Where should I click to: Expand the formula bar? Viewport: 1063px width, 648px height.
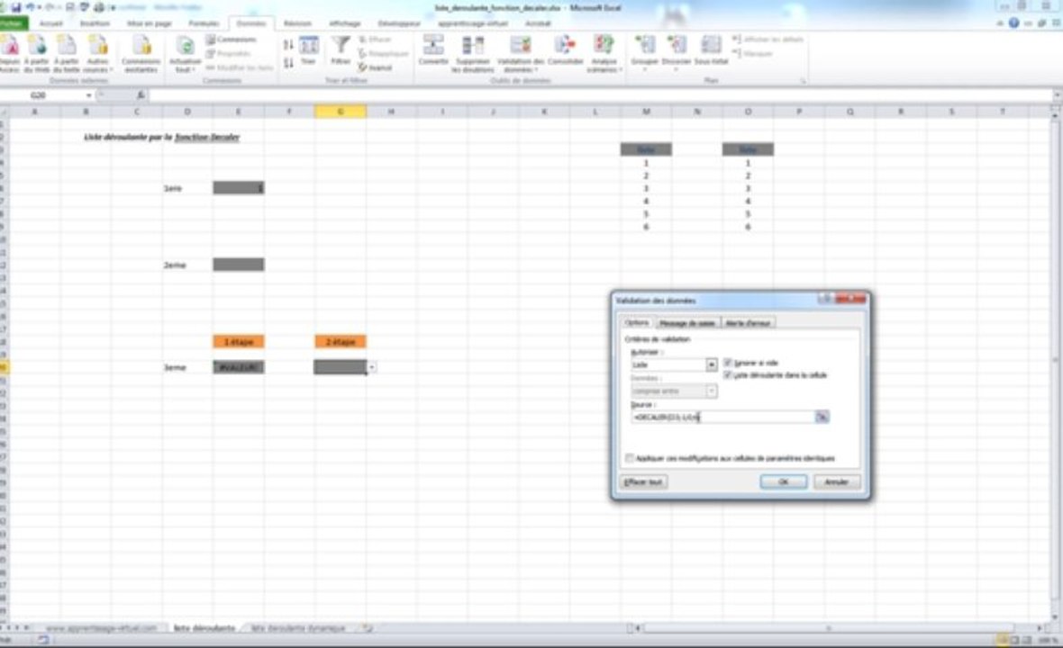1057,95
